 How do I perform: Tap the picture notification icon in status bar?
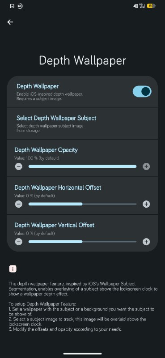click(12, 6)
